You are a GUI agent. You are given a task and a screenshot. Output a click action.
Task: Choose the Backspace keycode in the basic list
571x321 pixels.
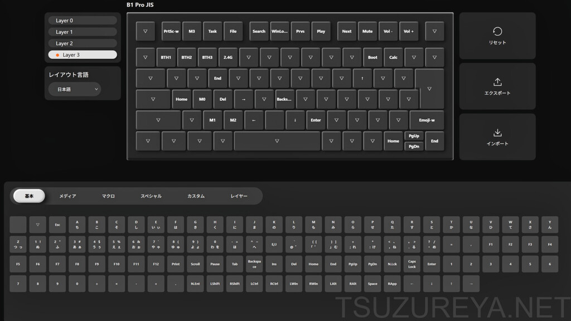click(x=254, y=264)
